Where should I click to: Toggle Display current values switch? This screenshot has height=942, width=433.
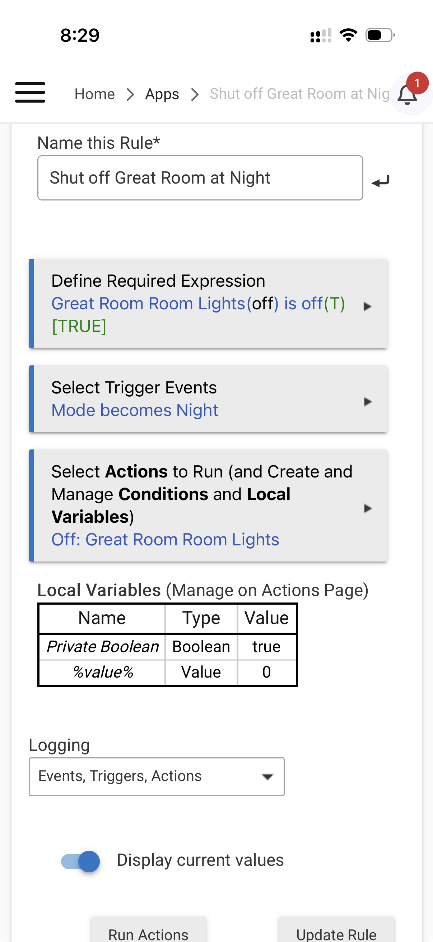click(81, 861)
